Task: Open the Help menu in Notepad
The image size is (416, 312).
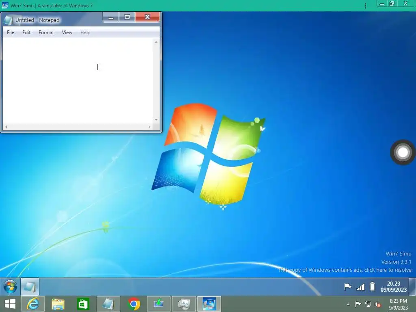Action: pyautogui.click(x=85, y=32)
